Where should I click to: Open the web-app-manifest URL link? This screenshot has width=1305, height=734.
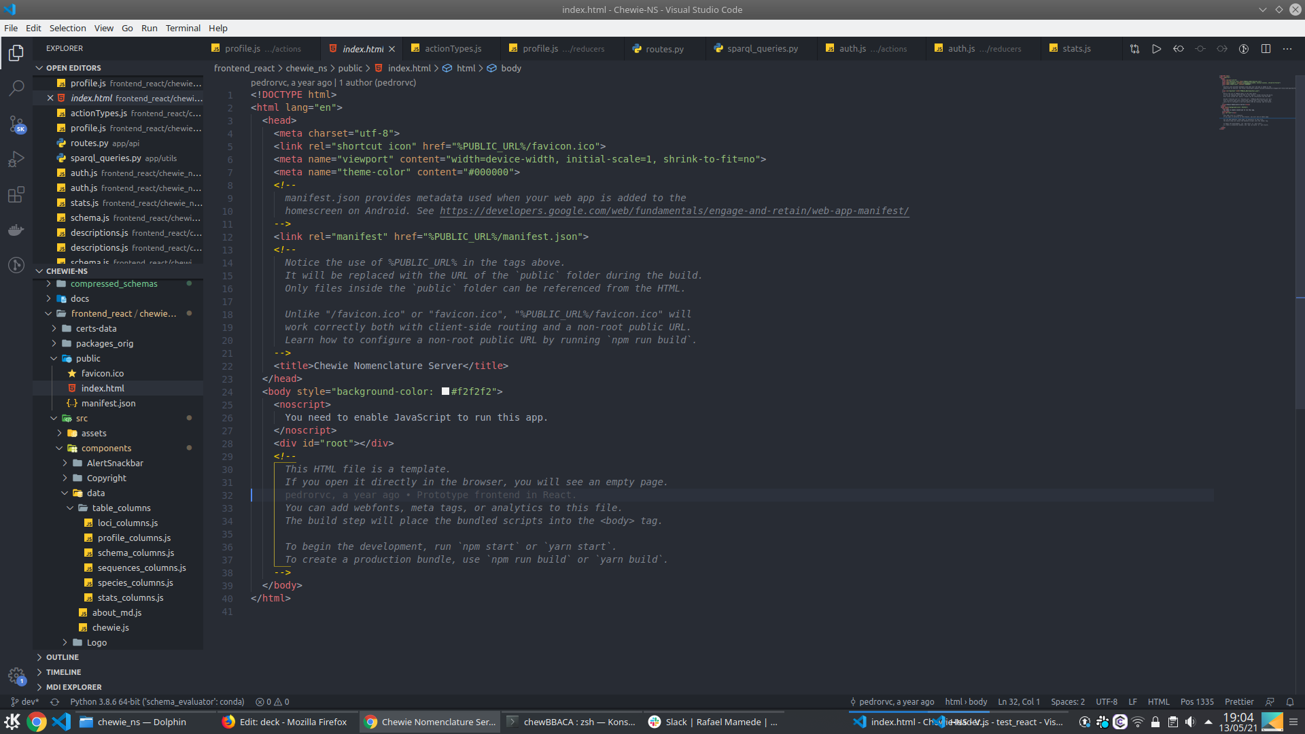point(674,211)
